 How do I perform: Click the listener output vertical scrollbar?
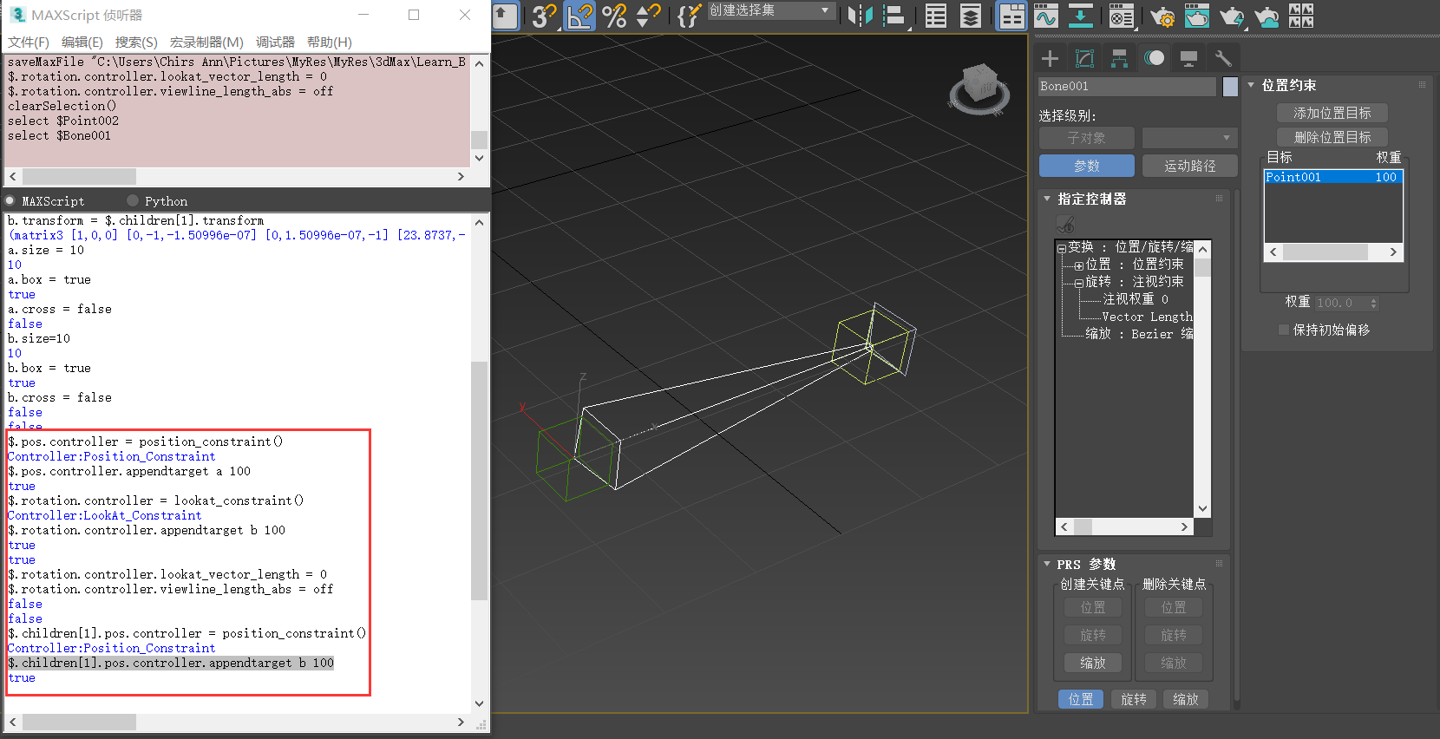pyautogui.click(x=480, y=462)
